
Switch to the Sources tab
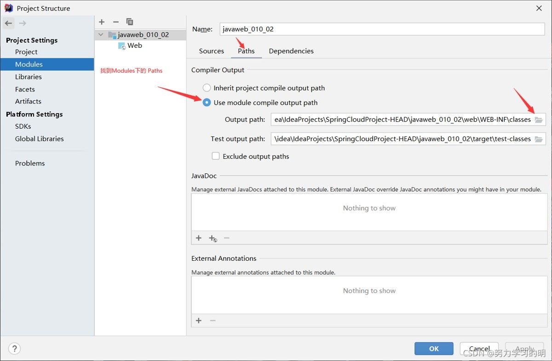(212, 51)
